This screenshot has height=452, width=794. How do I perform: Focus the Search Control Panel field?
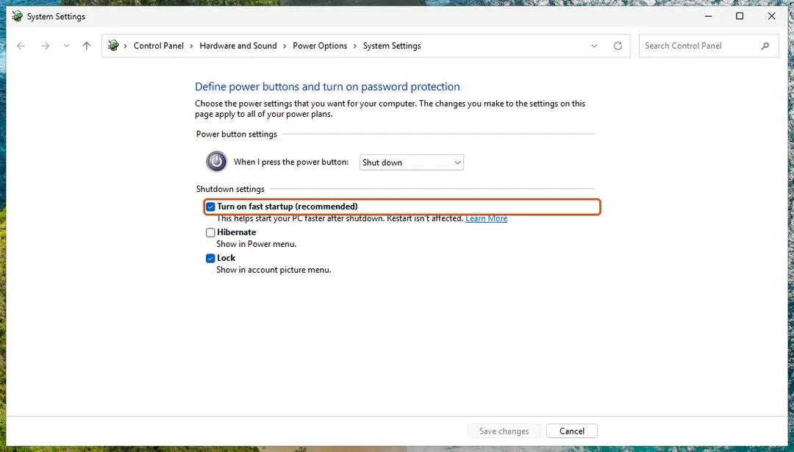(x=709, y=46)
